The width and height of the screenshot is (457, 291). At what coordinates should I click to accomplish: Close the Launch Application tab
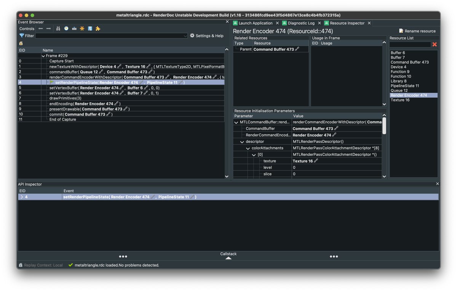(277, 23)
